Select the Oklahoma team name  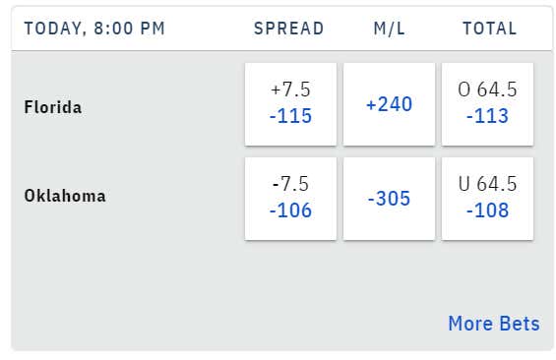[x=65, y=196]
